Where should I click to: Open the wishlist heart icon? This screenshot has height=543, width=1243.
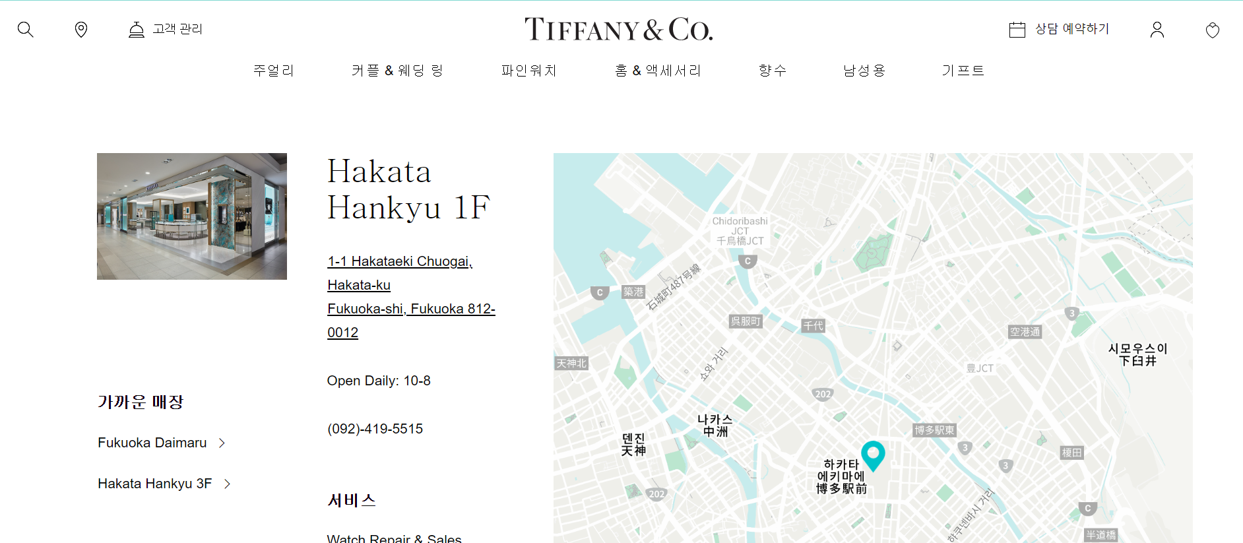click(1212, 30)
